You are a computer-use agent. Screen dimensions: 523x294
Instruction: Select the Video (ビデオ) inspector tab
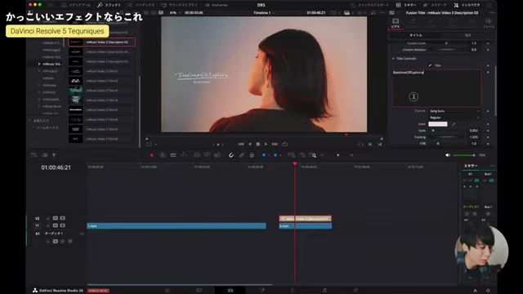coord(396,24)
